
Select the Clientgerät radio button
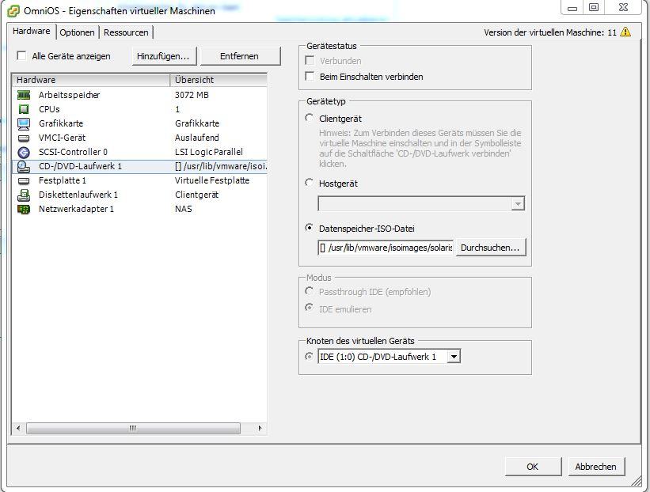point(309,118)
